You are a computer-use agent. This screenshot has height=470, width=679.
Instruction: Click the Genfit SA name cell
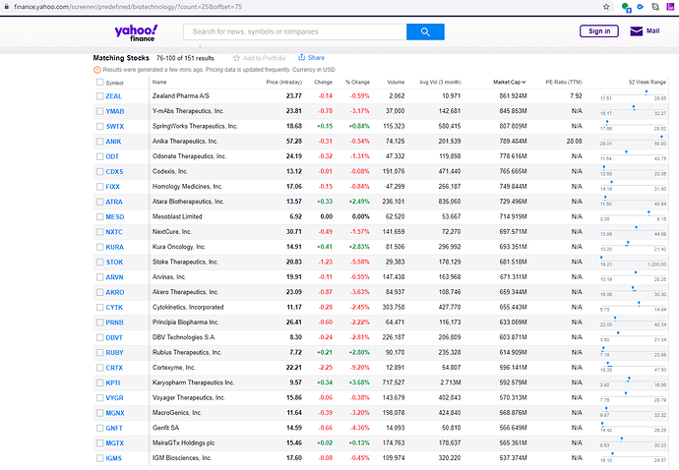click(x=165, y=428)
